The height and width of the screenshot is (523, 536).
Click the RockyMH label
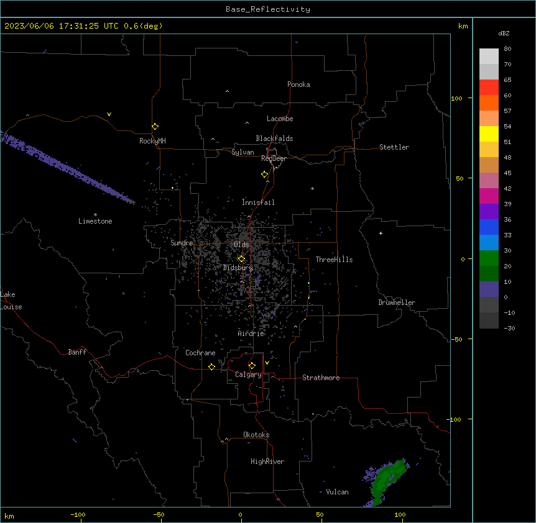152,141
